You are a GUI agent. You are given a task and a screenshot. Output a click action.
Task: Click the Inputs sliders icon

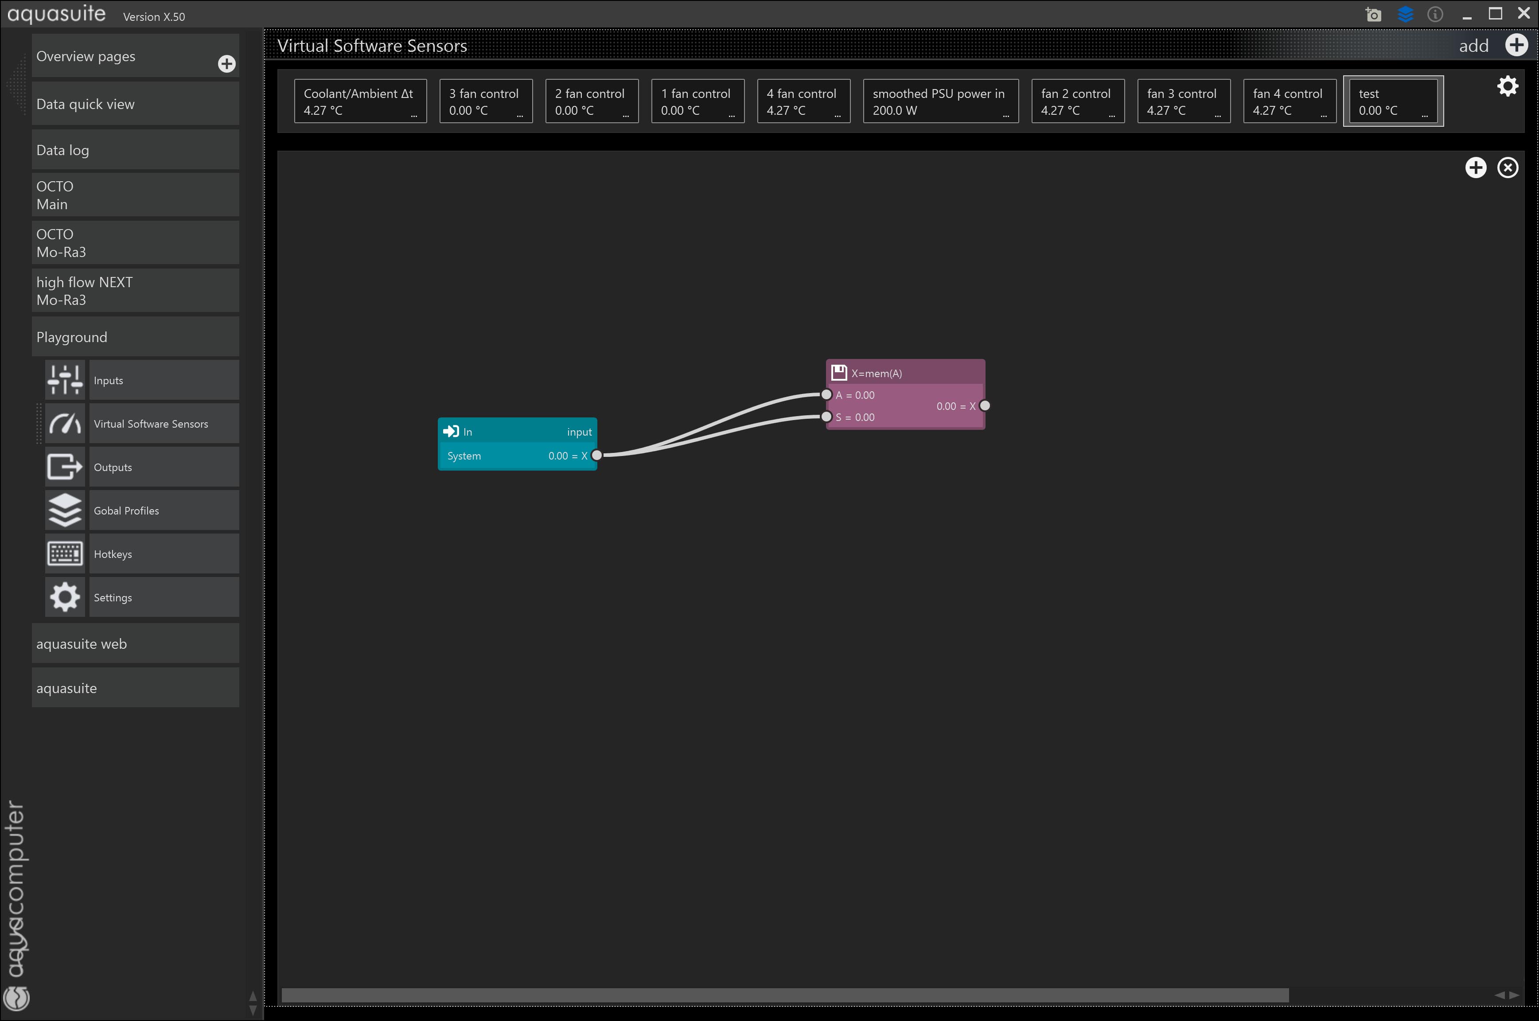coord(64,380)
